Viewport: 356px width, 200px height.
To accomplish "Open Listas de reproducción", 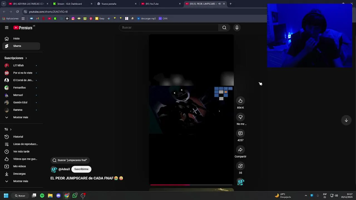I will coord(21,144).
